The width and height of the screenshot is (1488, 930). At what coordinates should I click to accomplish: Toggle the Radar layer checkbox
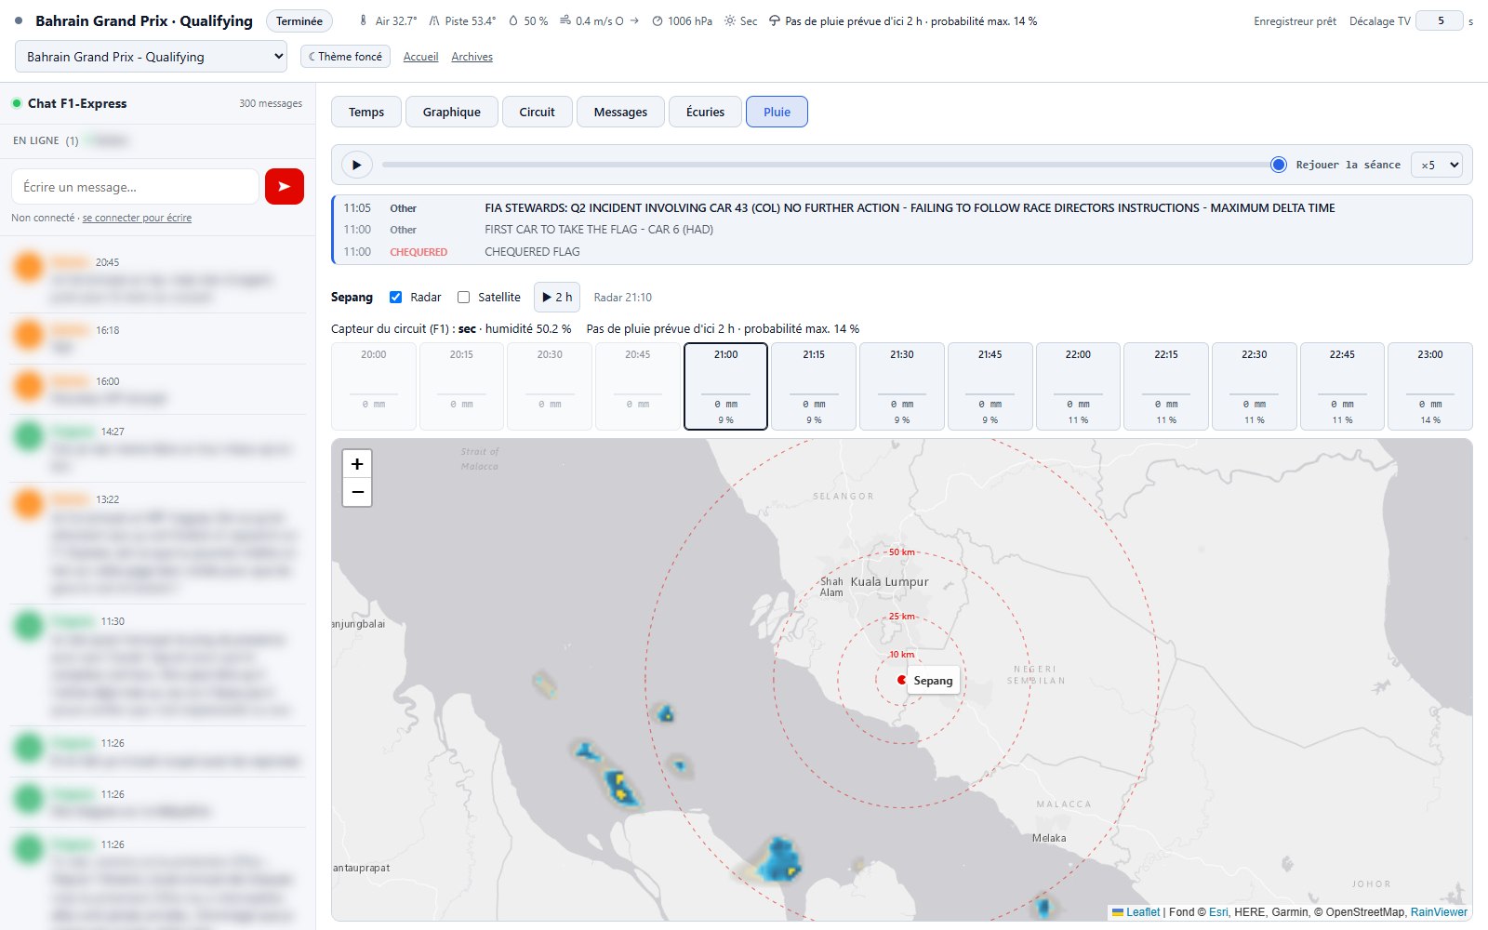395,298
